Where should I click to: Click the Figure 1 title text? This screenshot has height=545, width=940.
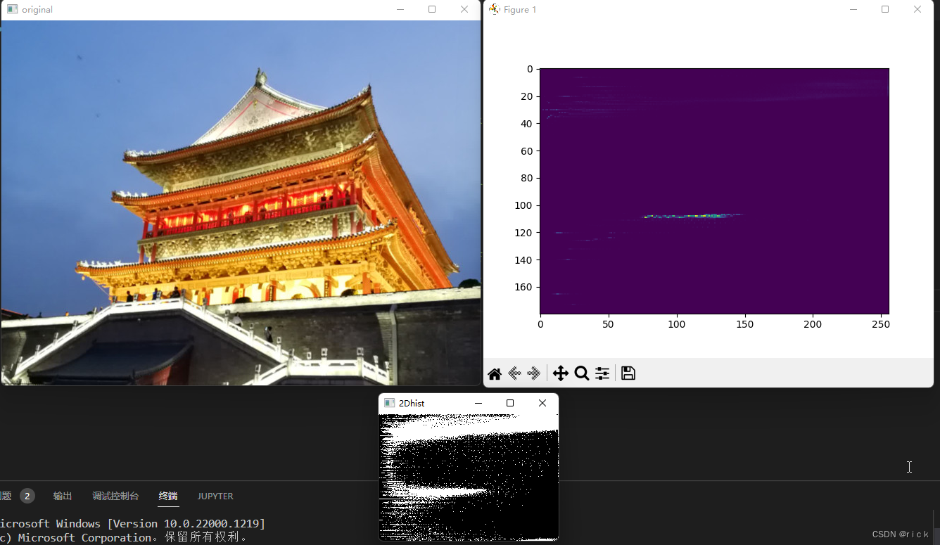tap(520, 10)
